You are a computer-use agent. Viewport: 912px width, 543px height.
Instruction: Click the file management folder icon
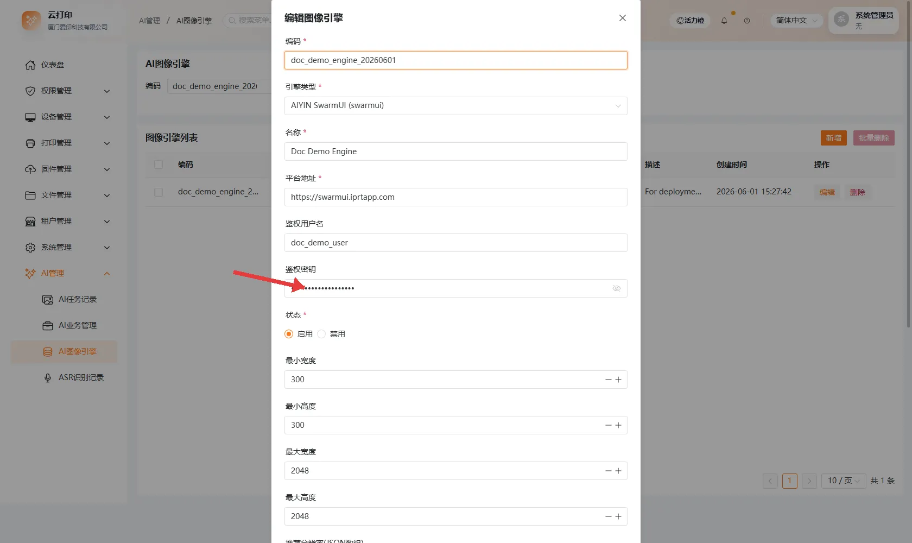click(x=30, y=195)
